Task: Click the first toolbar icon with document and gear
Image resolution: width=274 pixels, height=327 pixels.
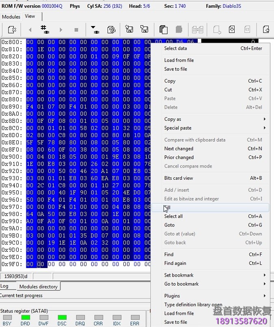Action: point(12,30)
